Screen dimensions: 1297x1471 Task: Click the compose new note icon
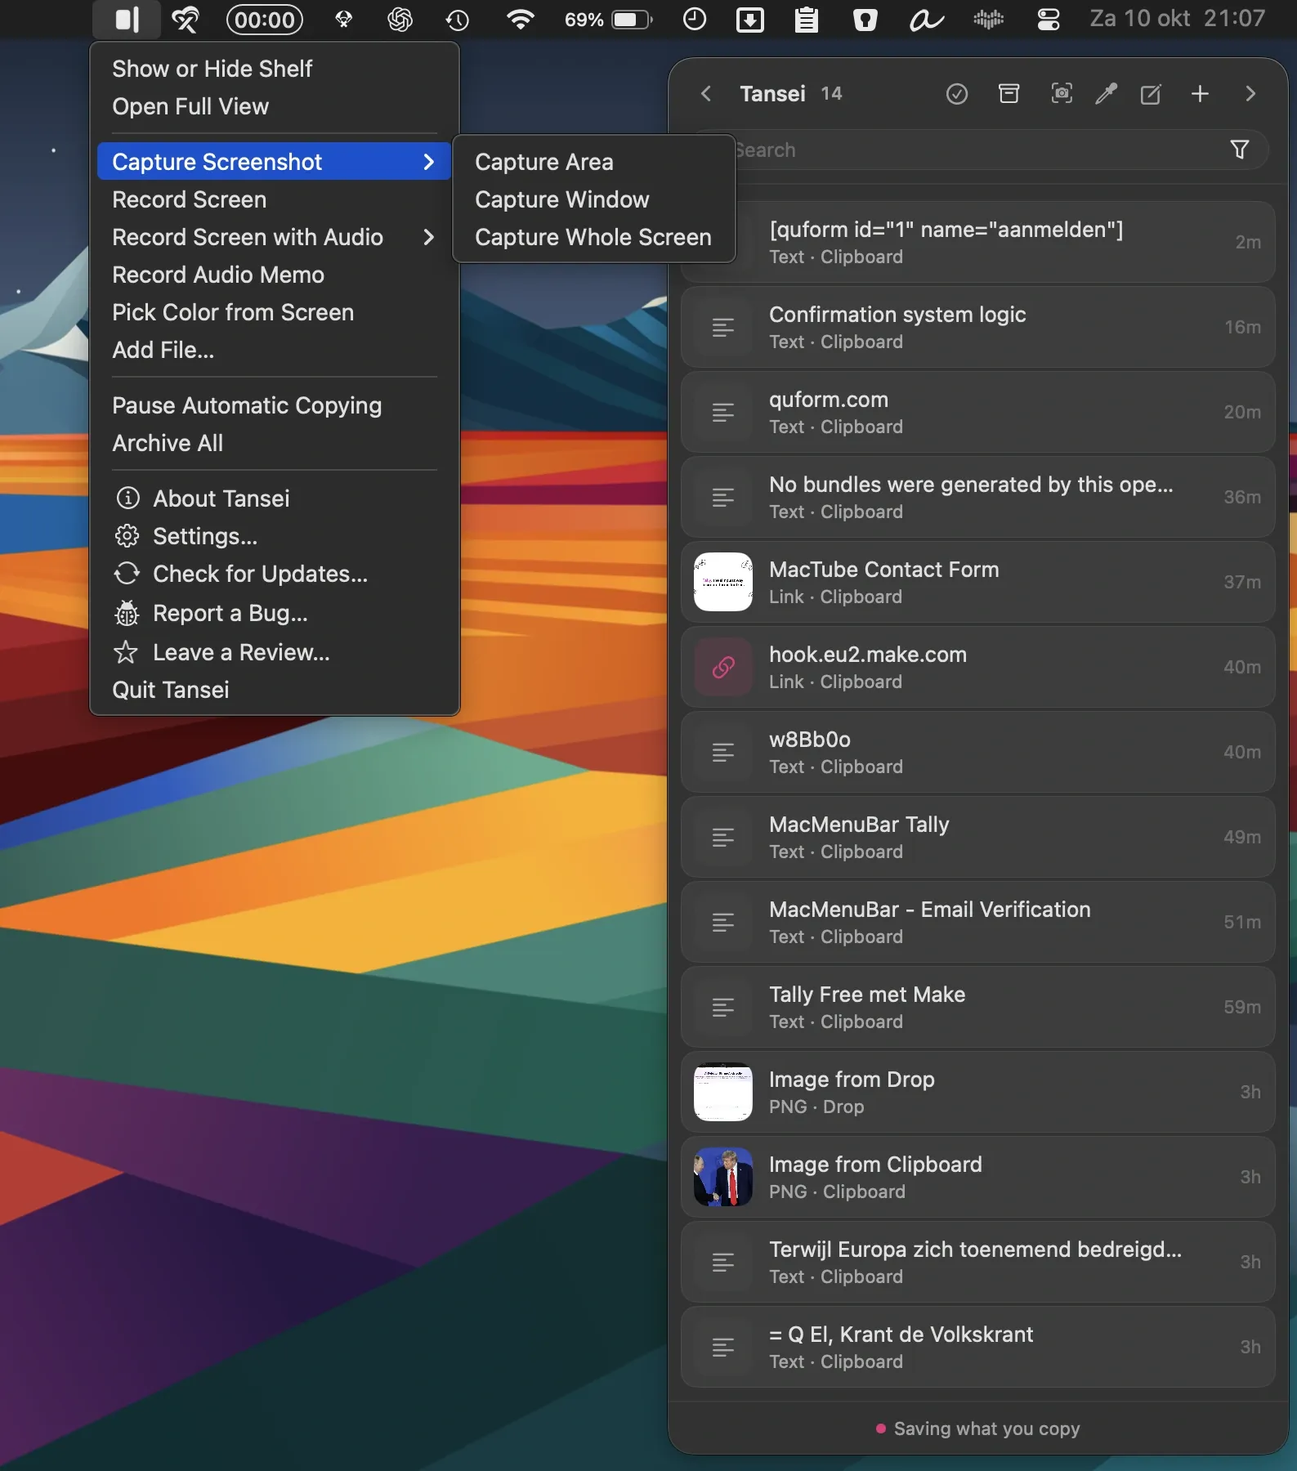(1151, 94)
